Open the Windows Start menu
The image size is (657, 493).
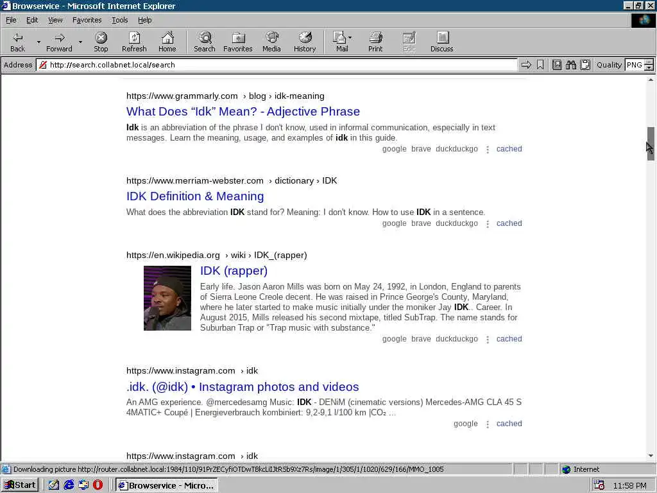20,485
